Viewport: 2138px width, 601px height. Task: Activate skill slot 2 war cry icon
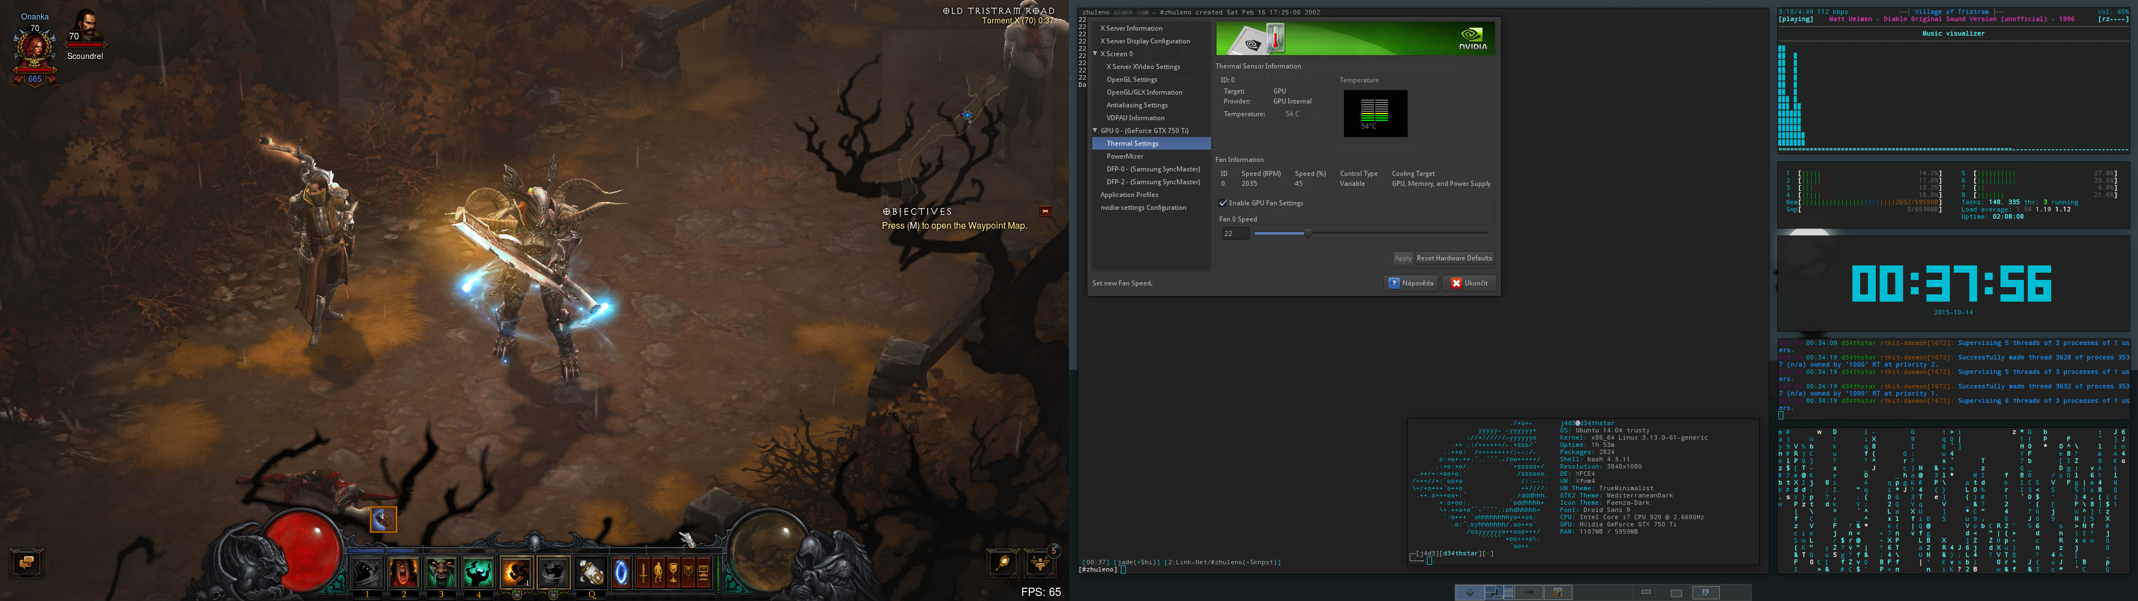click(403, 572)
